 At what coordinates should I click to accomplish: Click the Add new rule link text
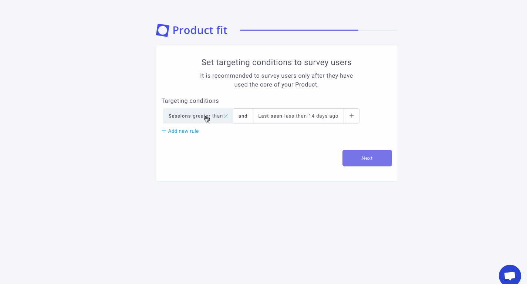(x=183, y=131)
